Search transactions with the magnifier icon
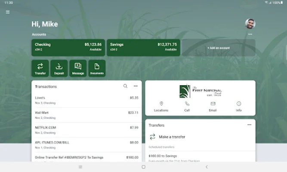The image size is (287, 172). (125, 86)
